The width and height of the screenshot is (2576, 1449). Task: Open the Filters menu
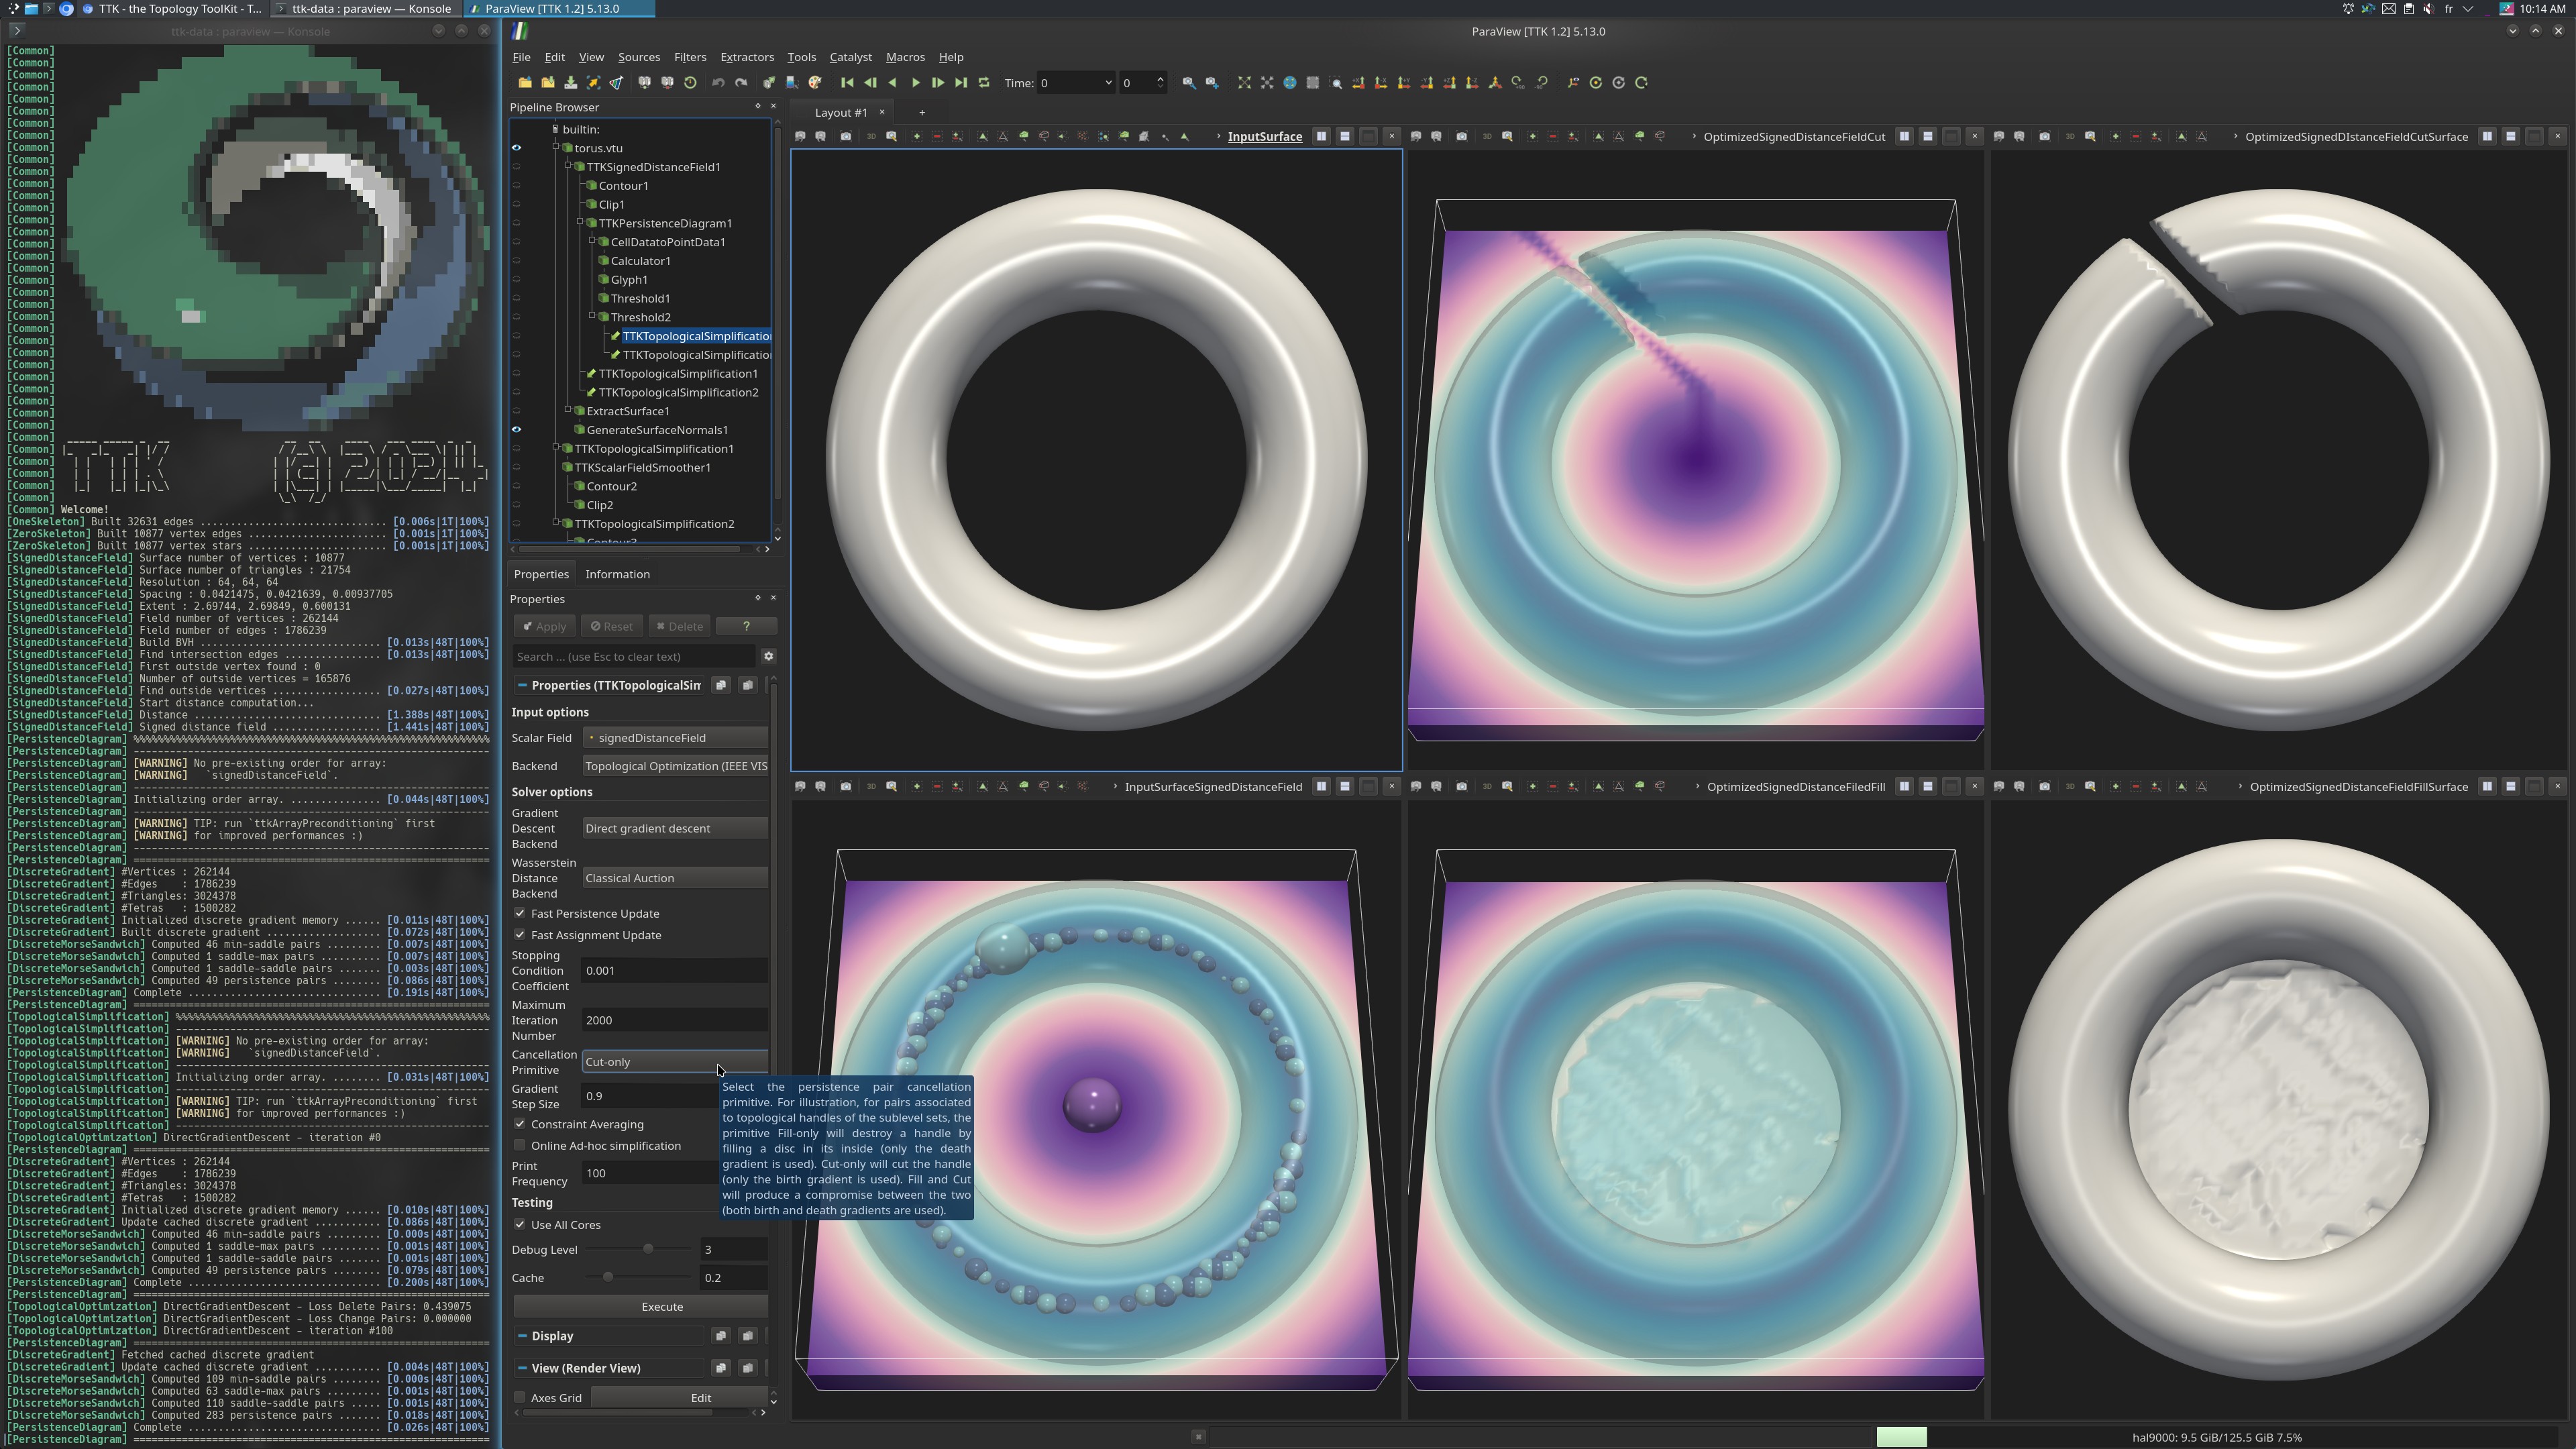click(690, 56)
